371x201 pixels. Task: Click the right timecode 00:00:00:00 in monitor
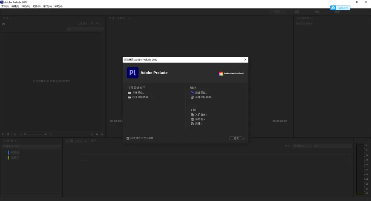pos(280,121)
